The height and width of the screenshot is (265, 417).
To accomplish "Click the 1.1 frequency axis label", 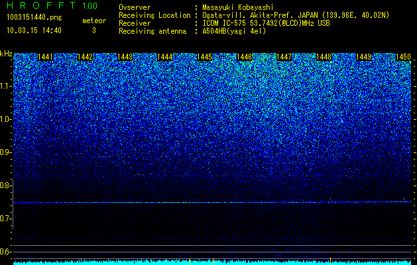I will click(x=5, y=86).
